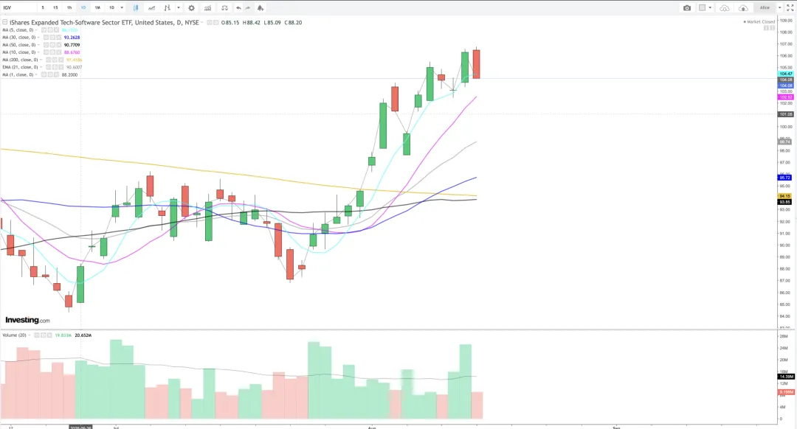Viewport: 797px width, 429px height.
Task: Open the indicators icon
Action: (x=208, y=7)
